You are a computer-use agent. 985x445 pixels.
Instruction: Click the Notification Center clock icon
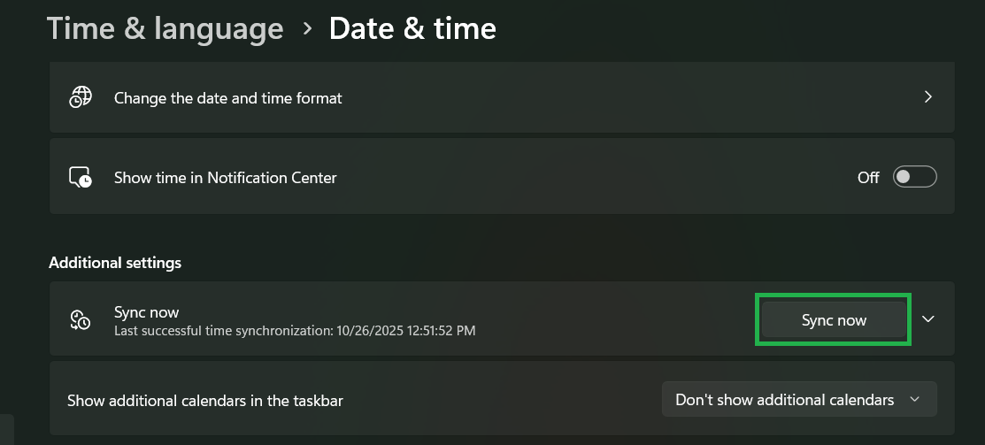pos(81,177)
